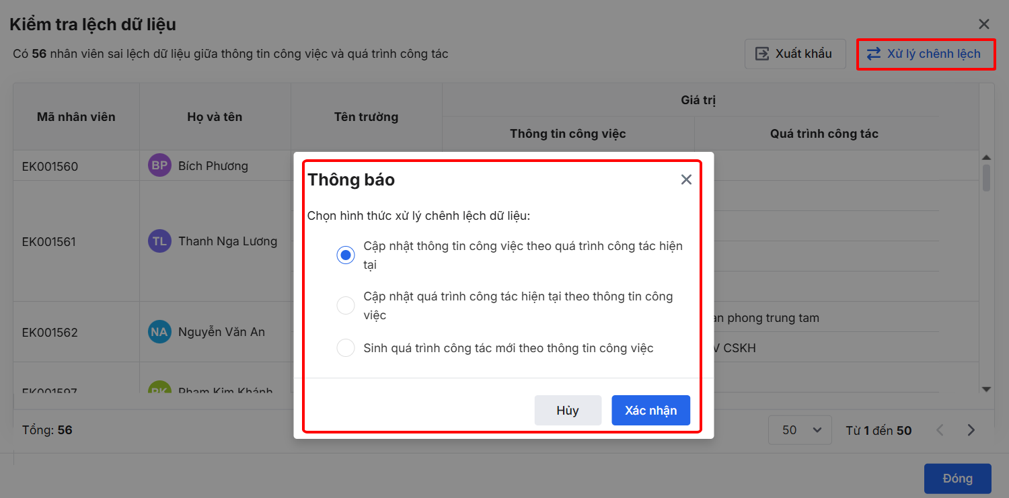The width and height of the screenshot is (1009, 498).
Task: Click the TL avatar for Thanh Nga Lương
Action: click(159, 241)
